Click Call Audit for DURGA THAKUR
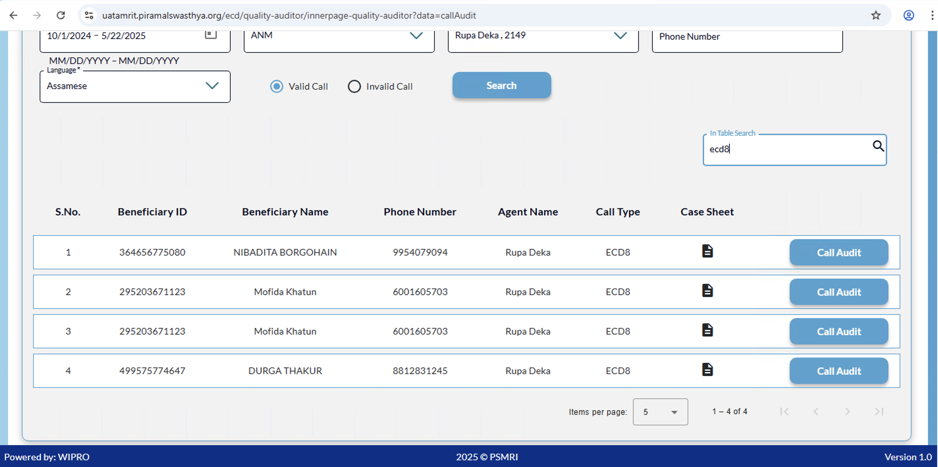This screenshot has height=467, width=938. tap(839, 371)
